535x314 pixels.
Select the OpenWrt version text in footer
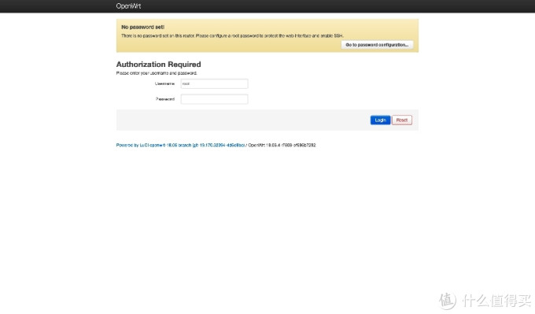282,145
